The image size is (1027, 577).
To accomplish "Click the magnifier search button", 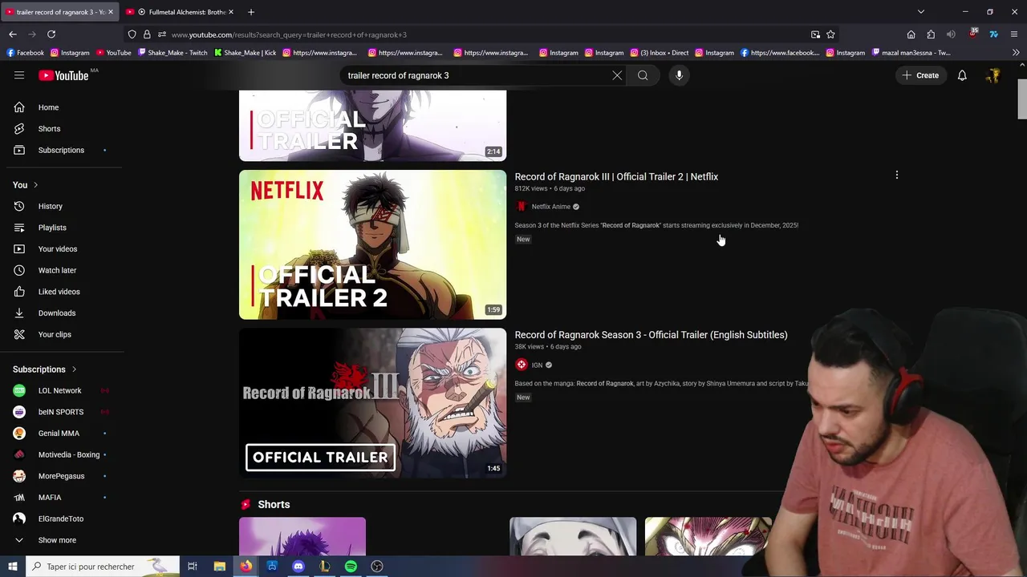I will click(x=643, y=75).
